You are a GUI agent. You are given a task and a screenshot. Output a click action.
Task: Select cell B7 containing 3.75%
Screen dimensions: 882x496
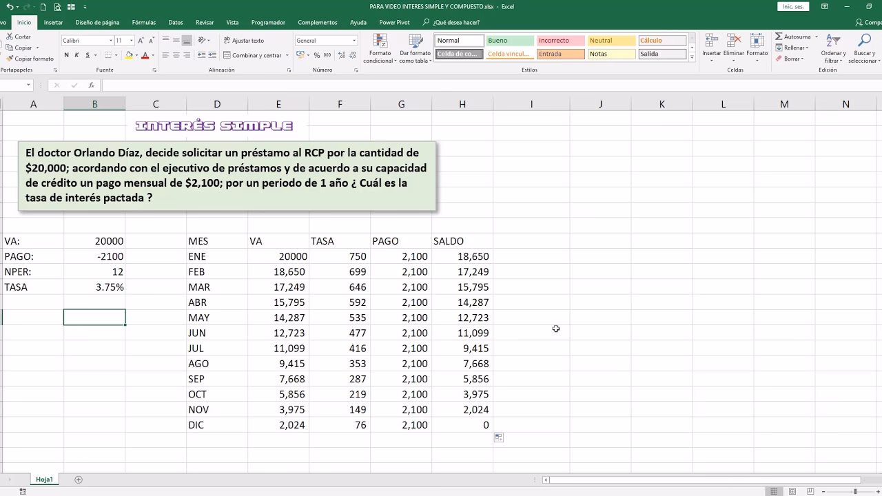[x=94, y=287]
